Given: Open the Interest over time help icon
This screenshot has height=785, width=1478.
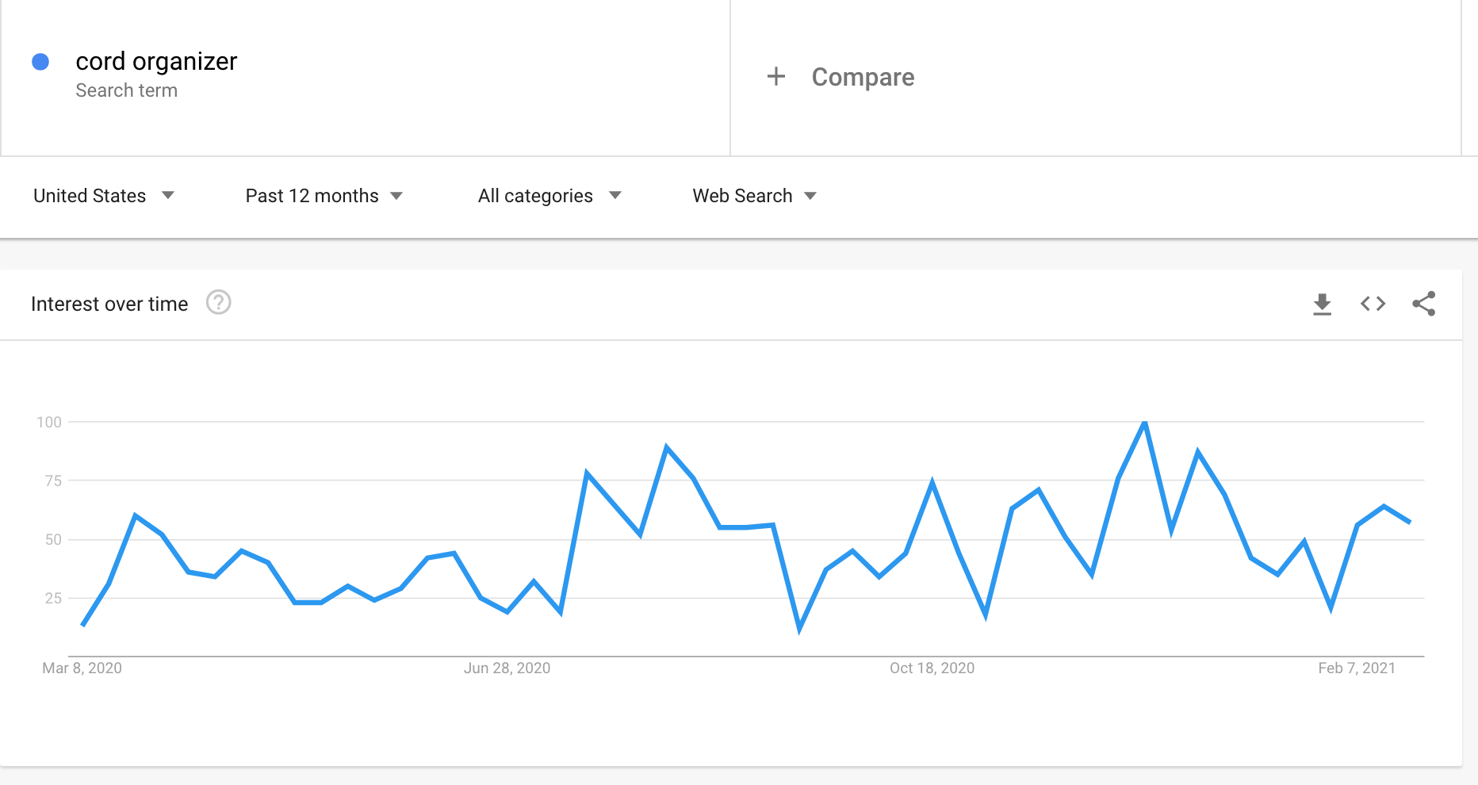Looking at the screenshot, I should [x=218, y=303].
